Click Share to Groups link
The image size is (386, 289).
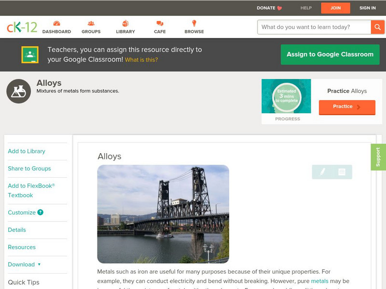click(29, 169)
